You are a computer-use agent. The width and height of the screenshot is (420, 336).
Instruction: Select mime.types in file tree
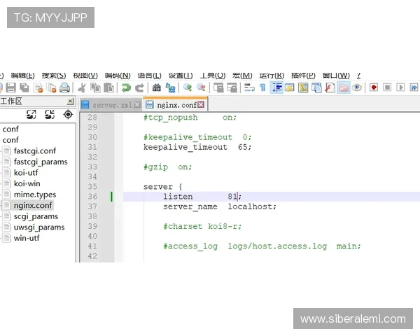[34, 194]
